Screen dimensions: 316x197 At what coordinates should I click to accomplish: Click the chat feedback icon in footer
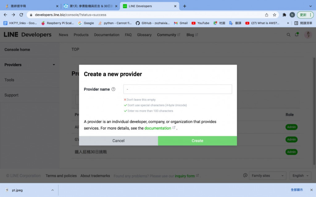(245, 175)
